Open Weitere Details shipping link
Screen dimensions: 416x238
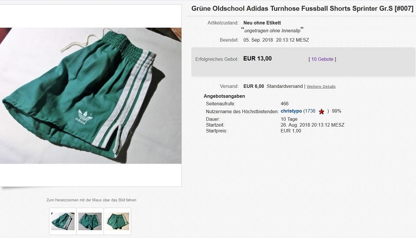321,86
